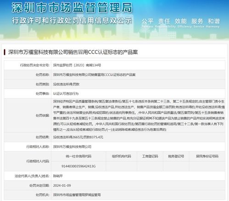This screenshot has width=229, height=201.
Task: Click the result text 没收违法所得2665元;罚款8375.4元
Action: [78, 137]
